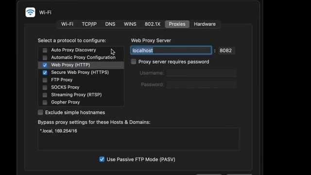Select Automatic Proxy Configuration row label
The image size is (311, 175).
click(83, 57)
